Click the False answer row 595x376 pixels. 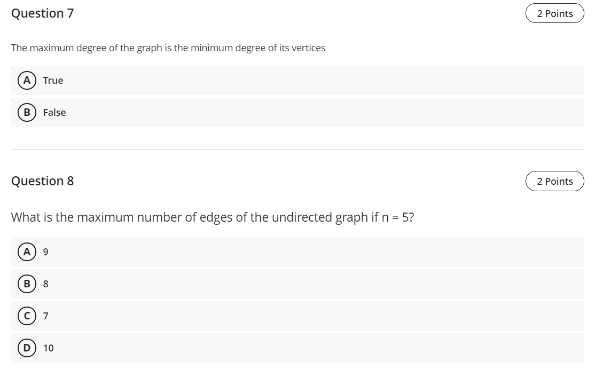click(214, 112)
